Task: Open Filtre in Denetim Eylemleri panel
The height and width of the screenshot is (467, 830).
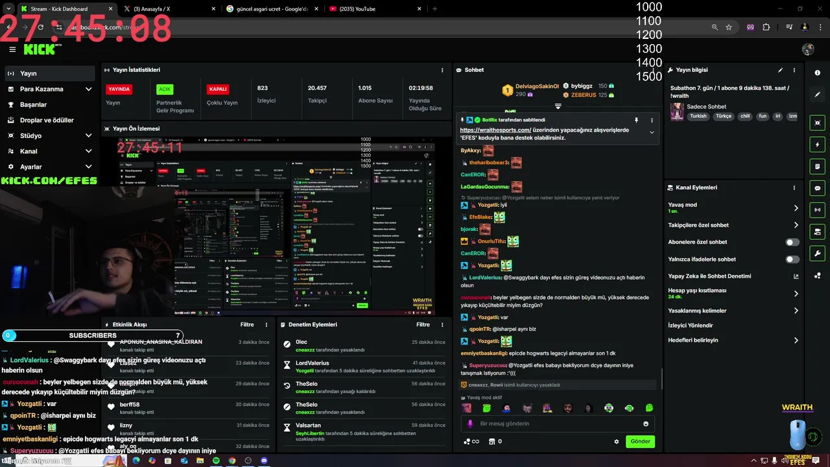Action: pyautogui.click(x=423, y=325)
